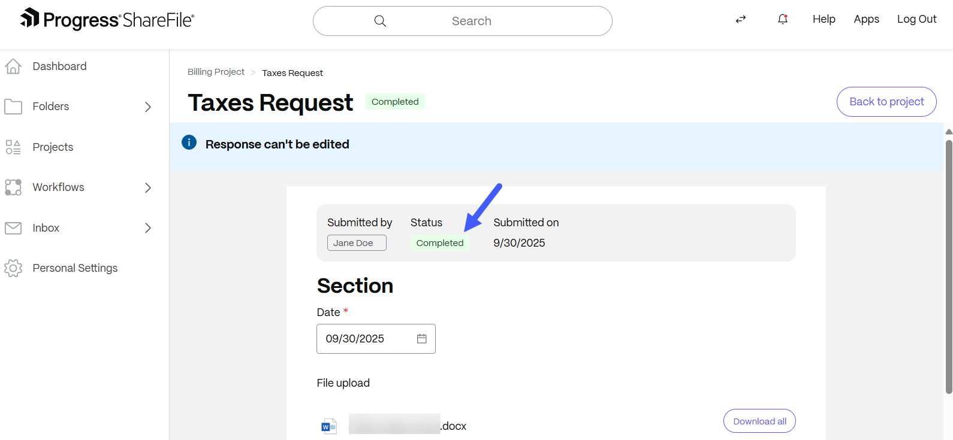Click the Progress ShareFile logo
This screenshot has width=953, height=440.
(107, 20)
